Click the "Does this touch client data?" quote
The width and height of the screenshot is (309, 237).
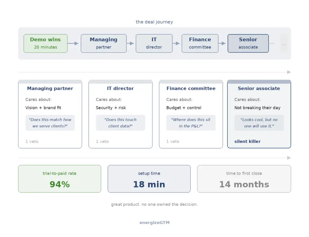click(x=120, y=123)
